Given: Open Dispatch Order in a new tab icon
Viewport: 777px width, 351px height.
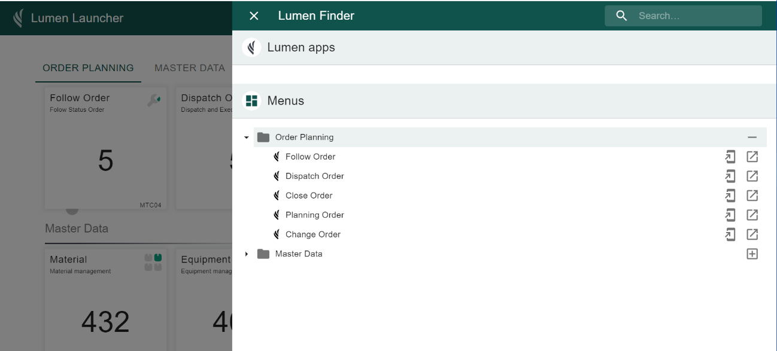Looking at the screenshot, I should click(x=752, y=176).
